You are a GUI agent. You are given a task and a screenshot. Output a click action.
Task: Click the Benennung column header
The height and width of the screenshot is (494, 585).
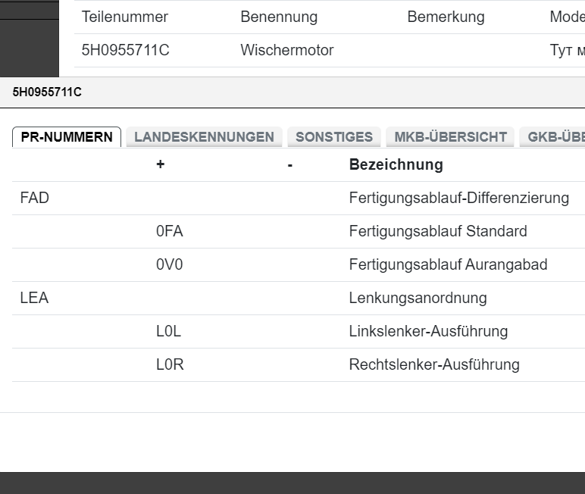(x=279, y=17)
